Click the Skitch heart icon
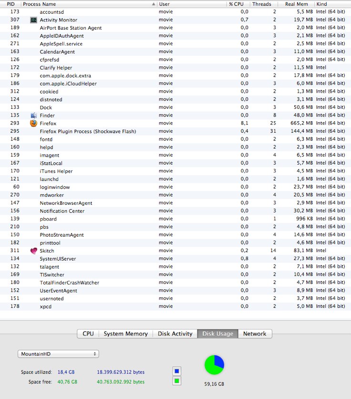351x399 pixels. click(33, 251)
